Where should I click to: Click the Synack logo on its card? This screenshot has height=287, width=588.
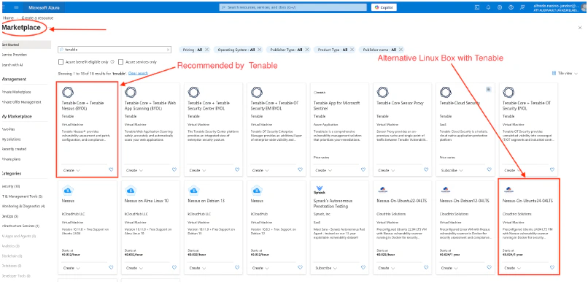pos(319,190)
